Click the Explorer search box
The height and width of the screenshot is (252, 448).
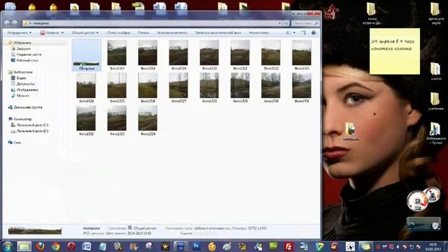[305, 23]
